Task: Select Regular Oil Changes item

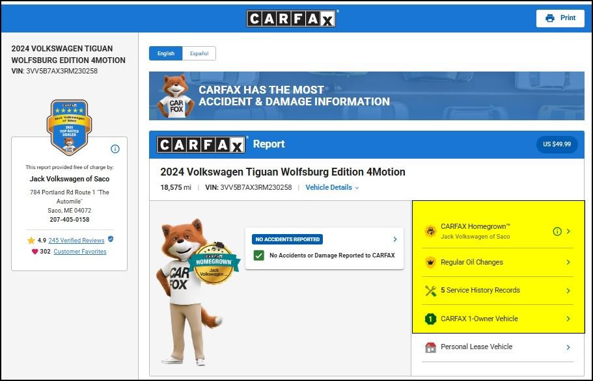Action: coord(472,262)
